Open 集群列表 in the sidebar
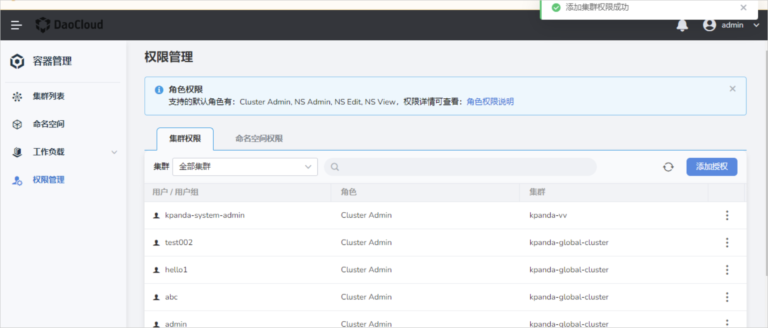Screen dimensions: 768x328 48,96
